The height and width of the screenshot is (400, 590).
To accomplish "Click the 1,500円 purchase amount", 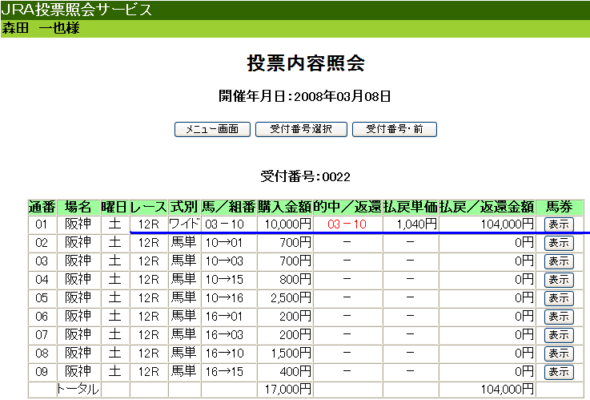I will pyautogui.click(x=291, y=354).
